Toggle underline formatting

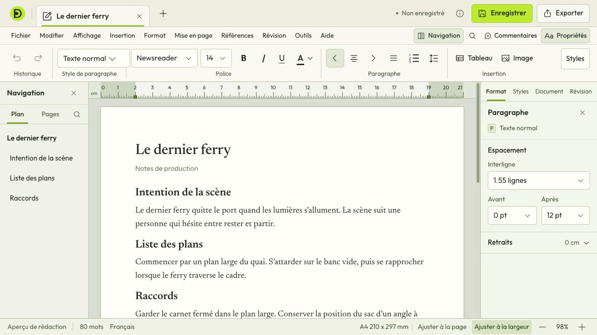point(282,58)
